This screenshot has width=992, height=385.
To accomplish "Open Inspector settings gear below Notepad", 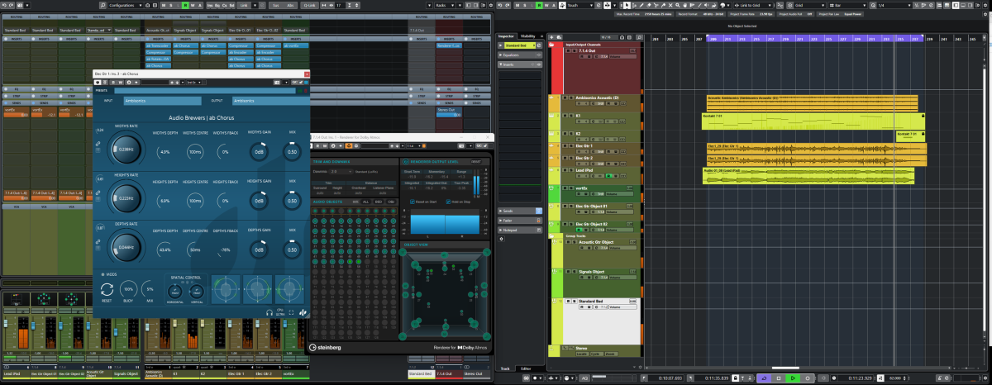I will (x=501, y=239).
